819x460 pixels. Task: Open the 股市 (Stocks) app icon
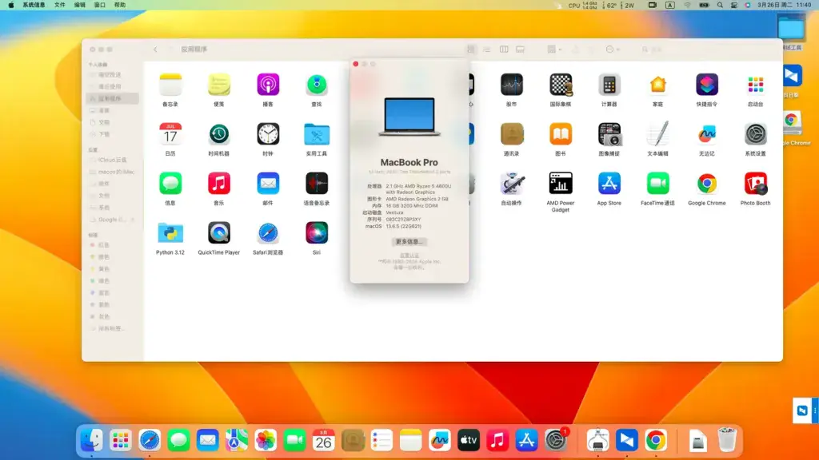pyautogui.click(x=511, y=85)
